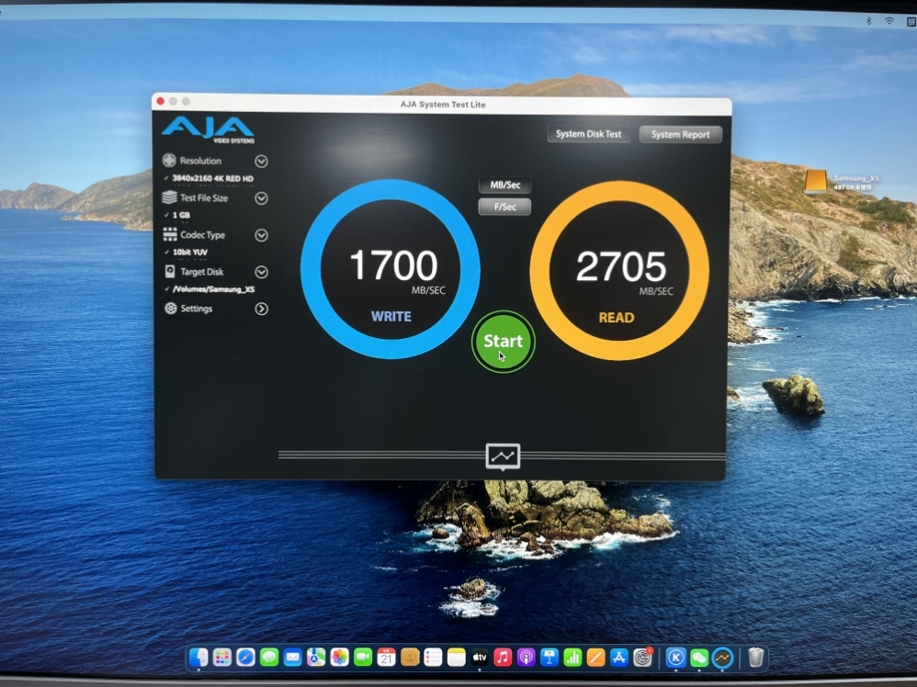The image size is (917, 687).
Task: Expand the Target Disk dropdown chevron
Action: click(x=262, y=272)
